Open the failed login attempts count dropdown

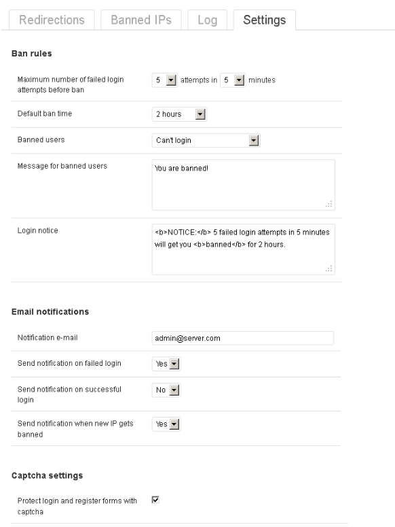pos(165,80)
